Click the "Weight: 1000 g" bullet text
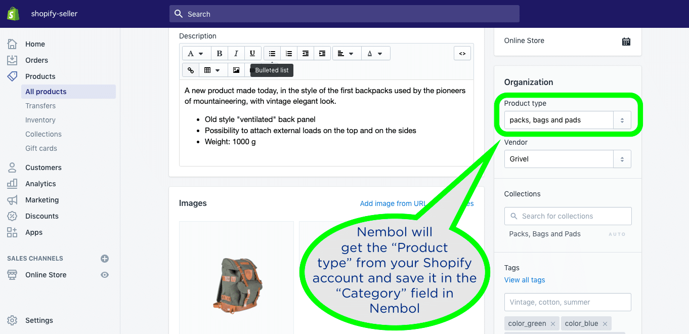This screenshot has height=334, width=689. tap(230, 142)
